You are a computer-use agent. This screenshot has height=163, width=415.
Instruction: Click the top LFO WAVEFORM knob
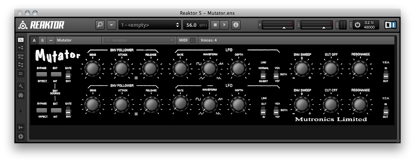pos(209,69)
